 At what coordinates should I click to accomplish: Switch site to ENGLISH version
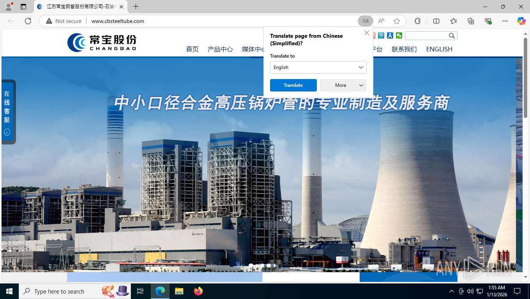pyautogui.click(x=439, y=49)
